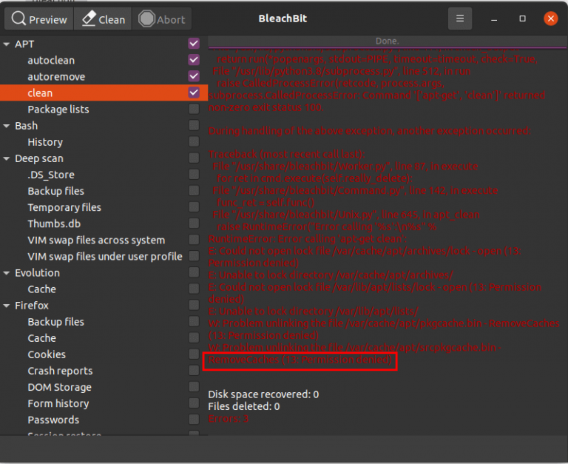Check the Temporary files checkbox
Viewport: 568px width, 464px height.
(x=194, y=207)
